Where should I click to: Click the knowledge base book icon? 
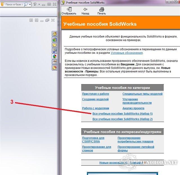click(3, 4)
